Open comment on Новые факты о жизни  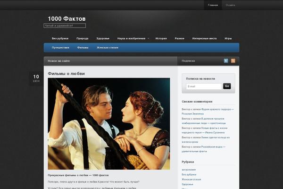(205, 130)
